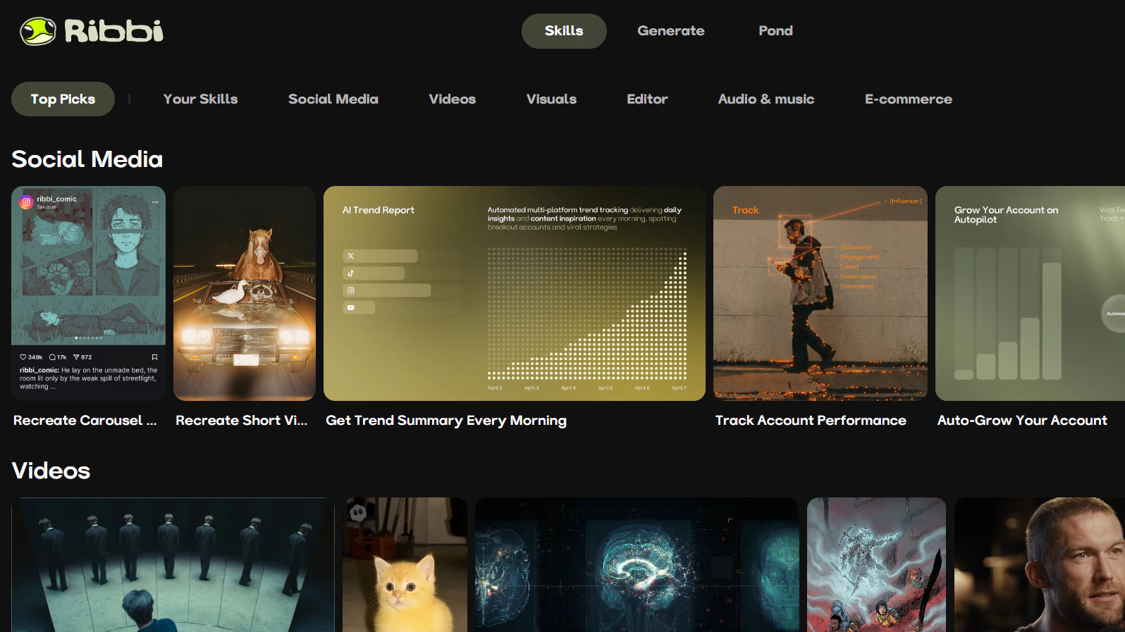Click the TikTok icon in AI Trend Report
This screenshot has height=632, width=1125.
click(350, 273)
